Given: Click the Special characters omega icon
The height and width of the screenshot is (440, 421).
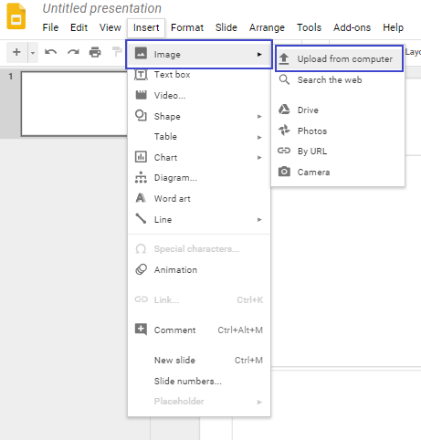Looking at the screenshot, I should [x=141, y=249].
